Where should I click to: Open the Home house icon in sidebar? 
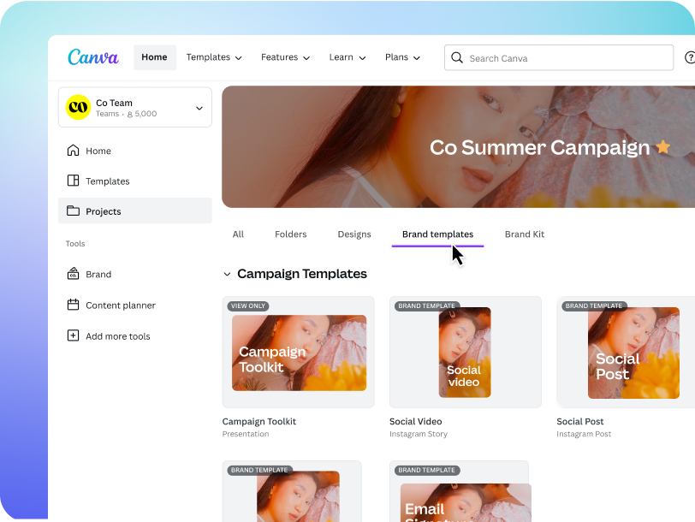73,151
